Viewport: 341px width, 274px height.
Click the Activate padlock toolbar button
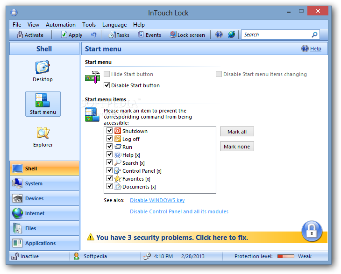(30, 35)
